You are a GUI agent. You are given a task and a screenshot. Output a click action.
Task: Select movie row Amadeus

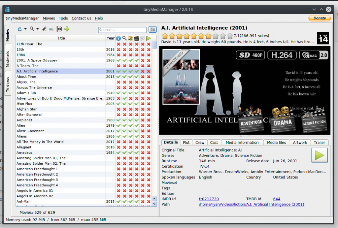(x=84, y=152)
